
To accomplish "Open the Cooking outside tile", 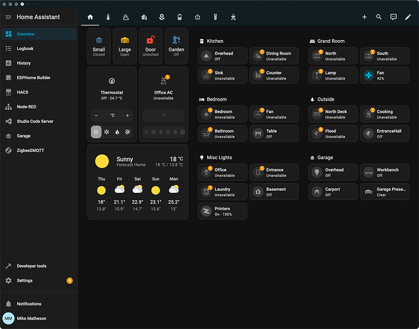I will 385,114.
